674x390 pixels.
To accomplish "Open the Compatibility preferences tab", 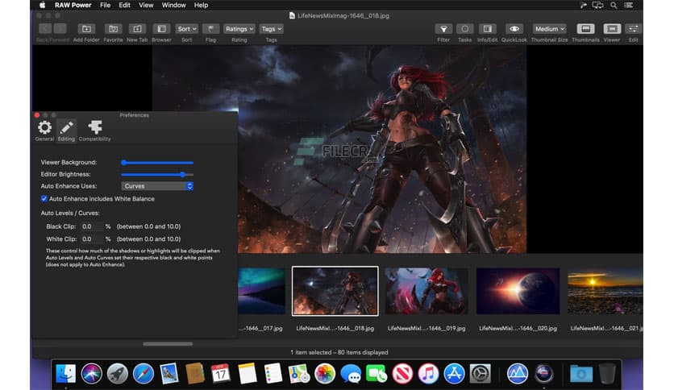I will 94,130.
